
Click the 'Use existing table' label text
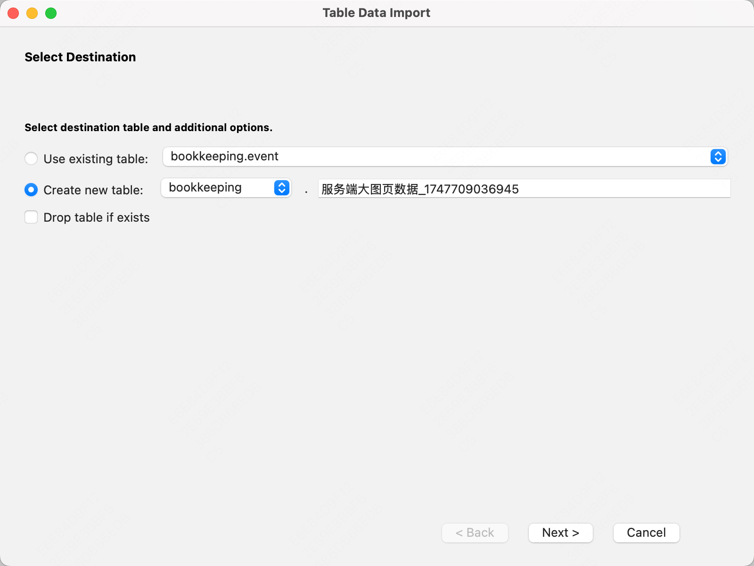pyautogui.click(x=95, y=159)
